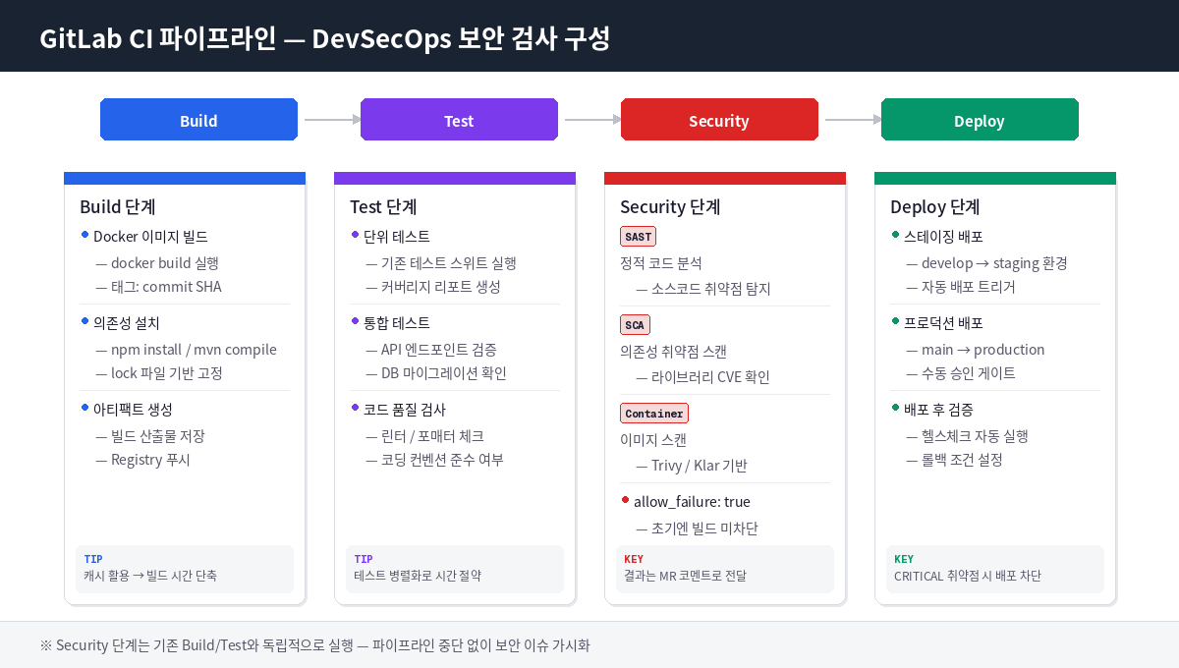Expand the arrow between Build and Test
Screen dimensions: 1179x668
(x=330, y=119)
